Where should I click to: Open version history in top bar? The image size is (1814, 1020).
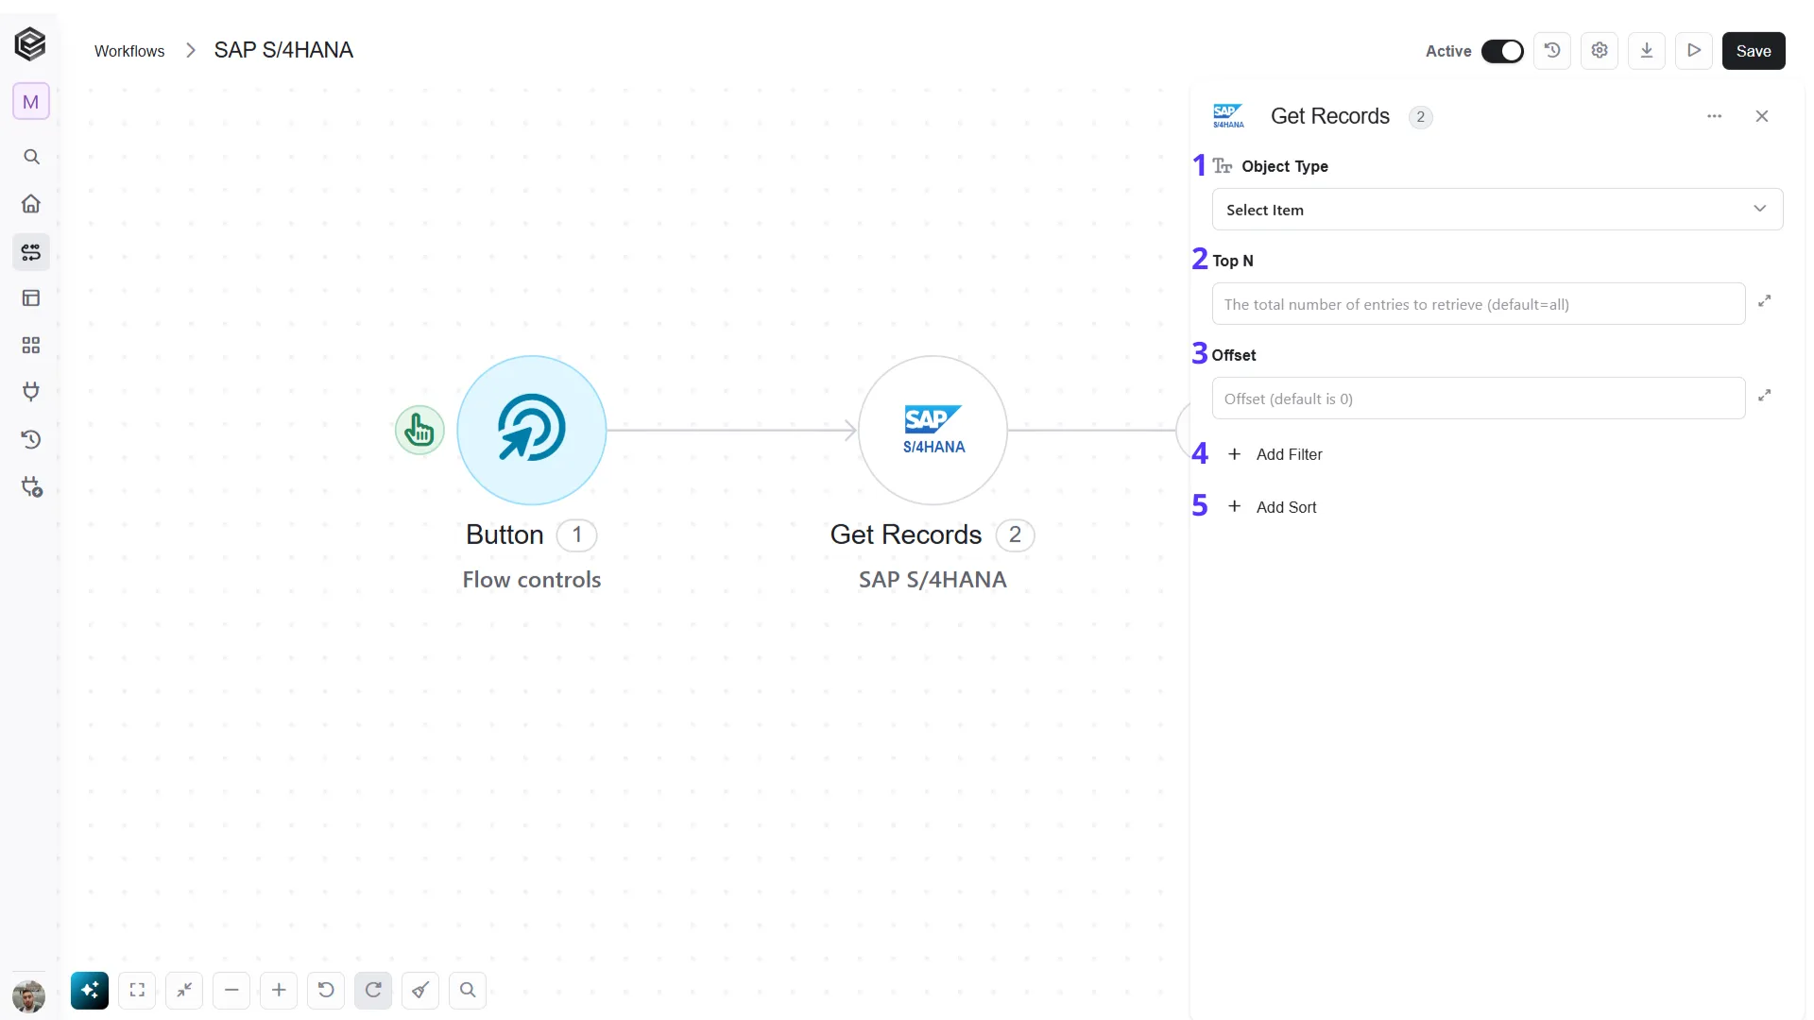tap(1552, 51)
